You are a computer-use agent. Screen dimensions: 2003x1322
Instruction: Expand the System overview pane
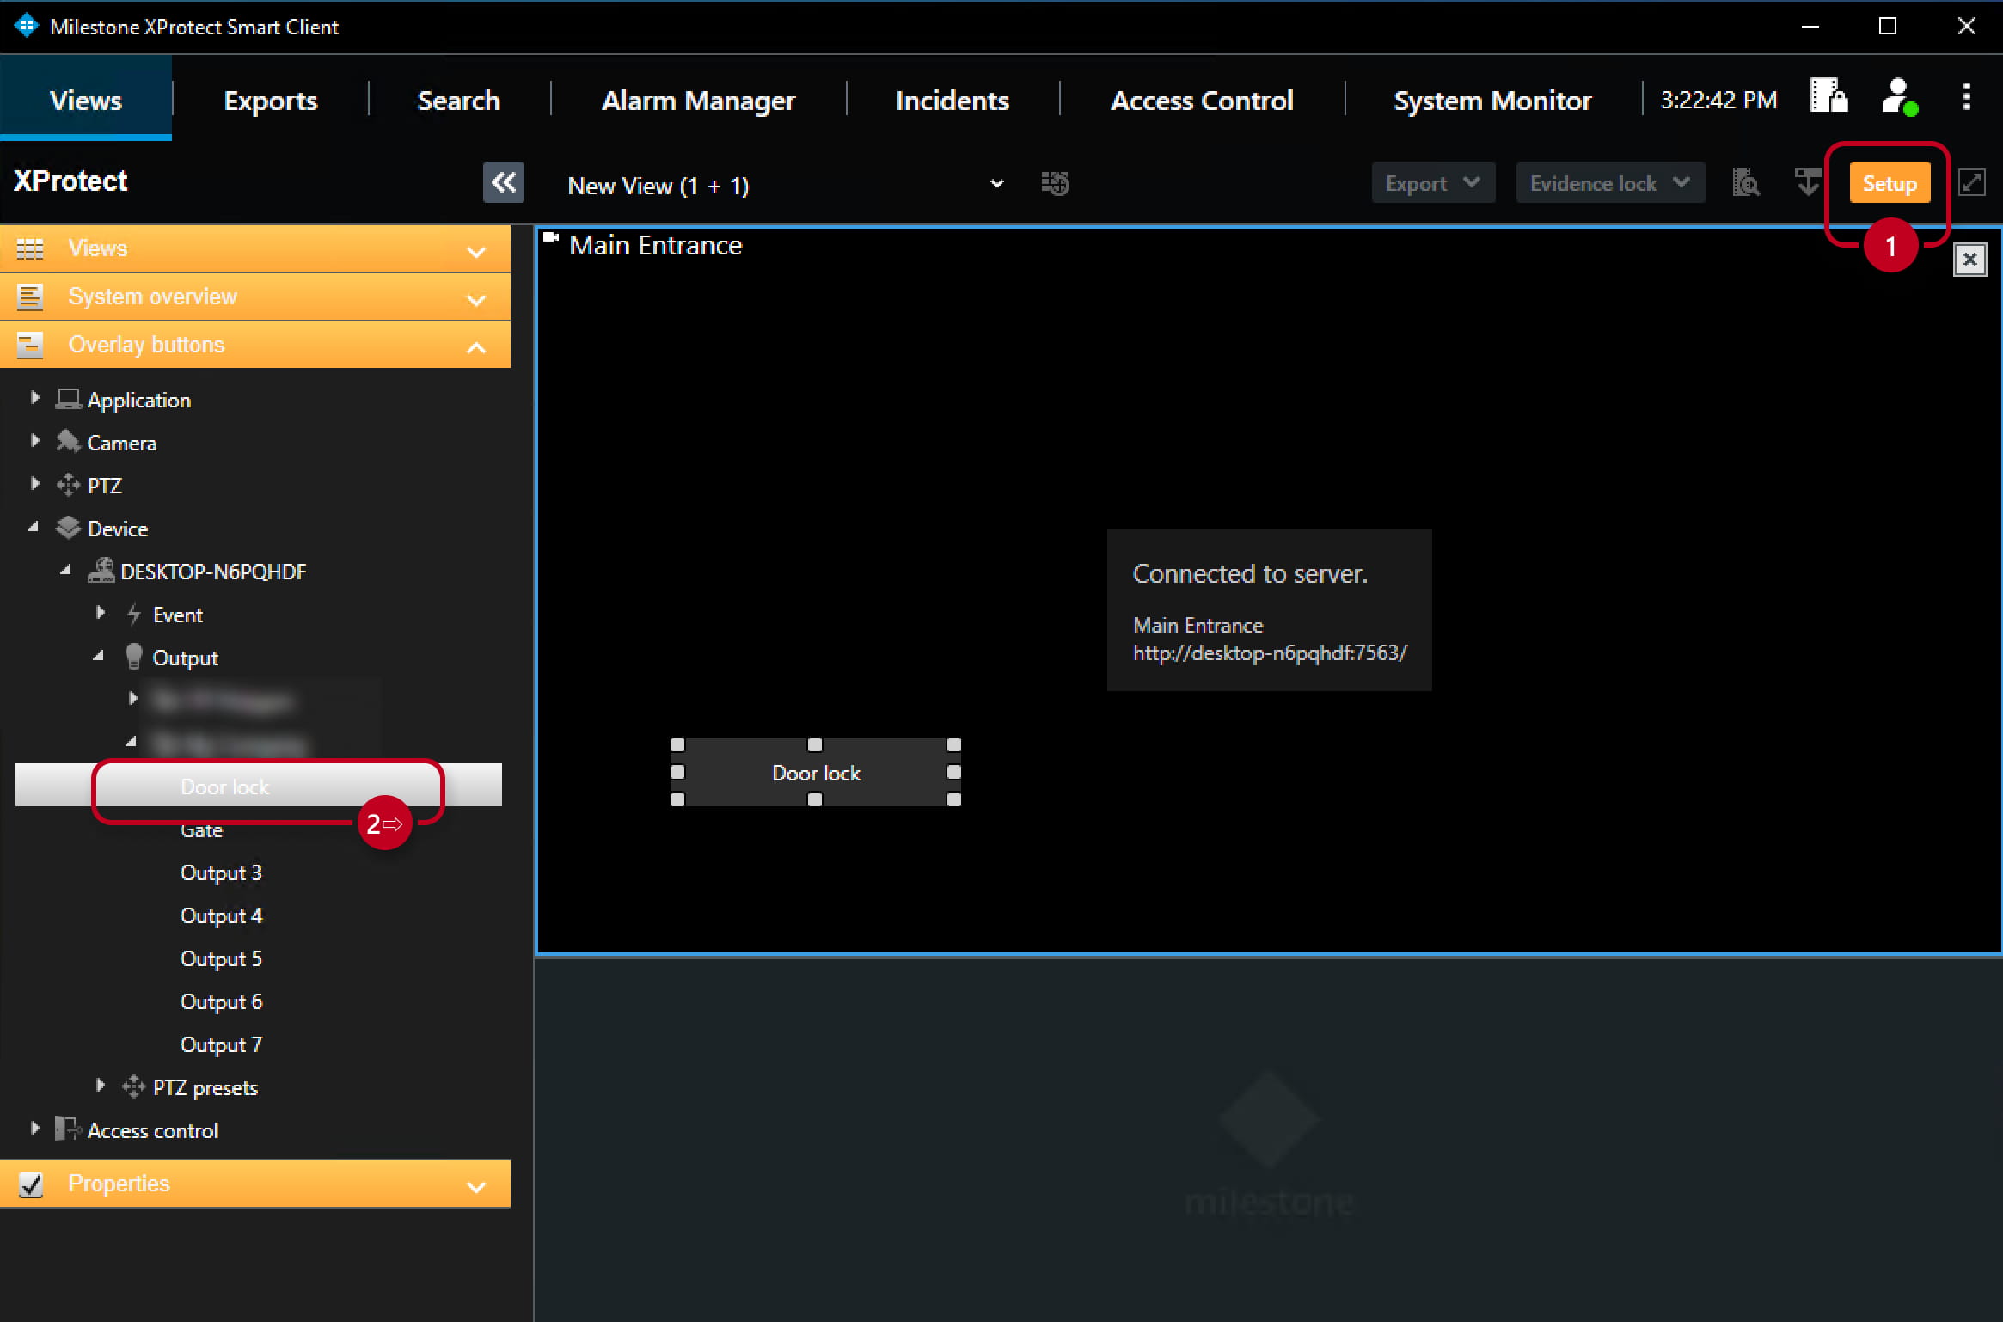click(475, 298)
